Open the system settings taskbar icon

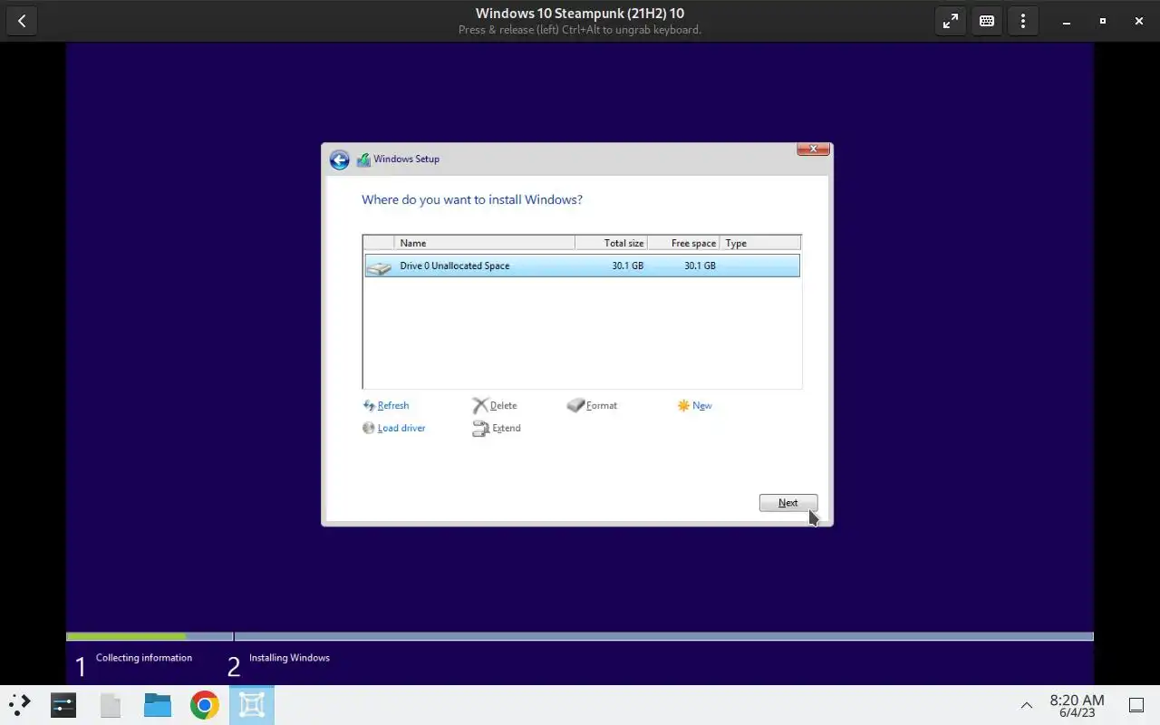click(63, 705)
